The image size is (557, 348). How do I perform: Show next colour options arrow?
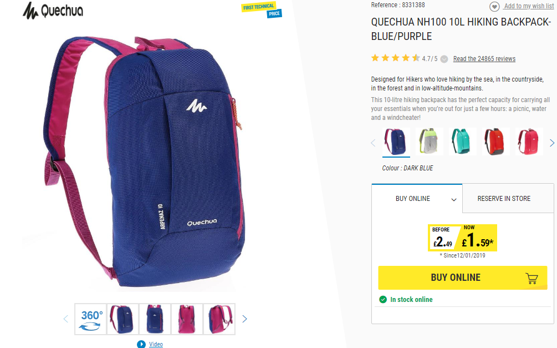click(x=551, y=143)
